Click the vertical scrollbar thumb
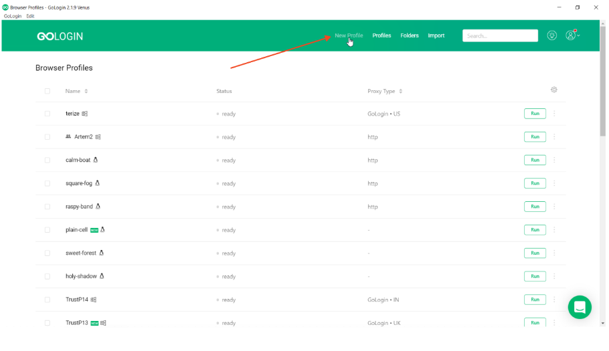This screenshot has height=351, width=609. (603, 82)
